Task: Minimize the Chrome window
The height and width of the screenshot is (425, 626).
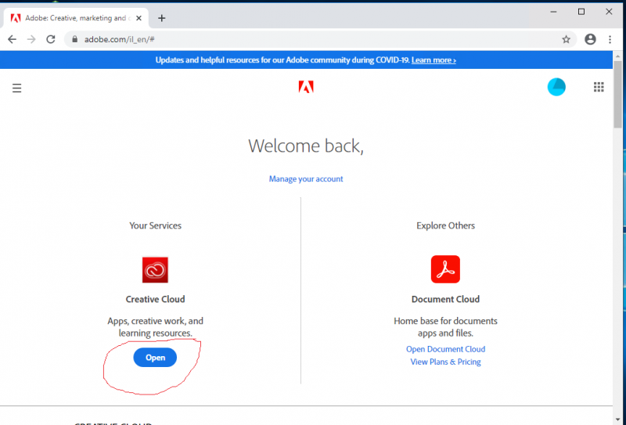Action: [553, 12]
